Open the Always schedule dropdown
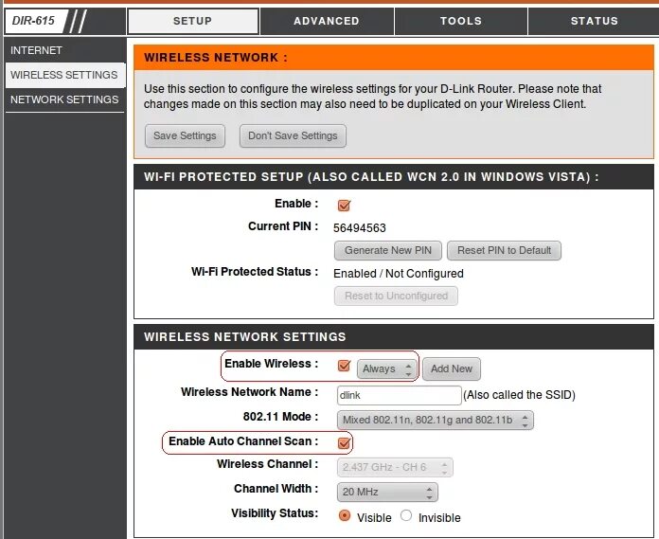This screenshot has height=539, width=659. point(386,368)
